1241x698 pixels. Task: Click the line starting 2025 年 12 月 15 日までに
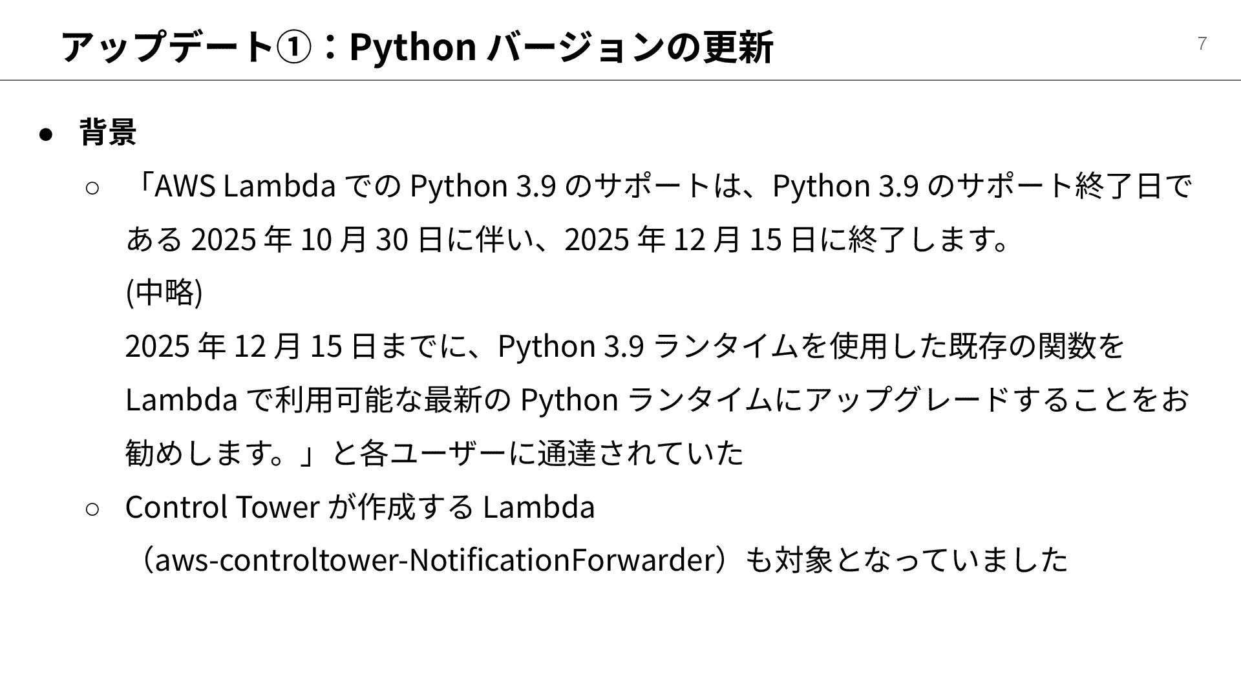point(624,346)
